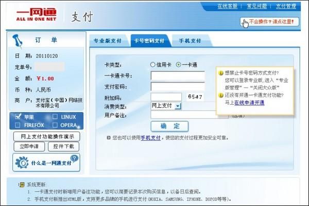The height and width of the screenshot is (206, 309).
Task: Click the gear icon in 什么是一网通支付
Action: coord(22,163)
